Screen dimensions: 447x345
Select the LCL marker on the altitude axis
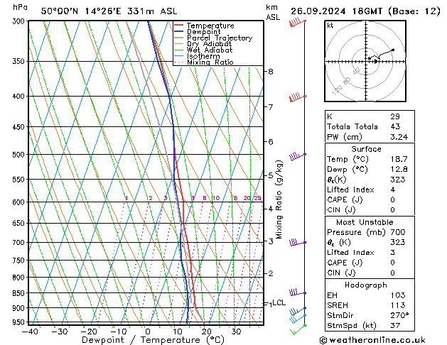[276, 303]
